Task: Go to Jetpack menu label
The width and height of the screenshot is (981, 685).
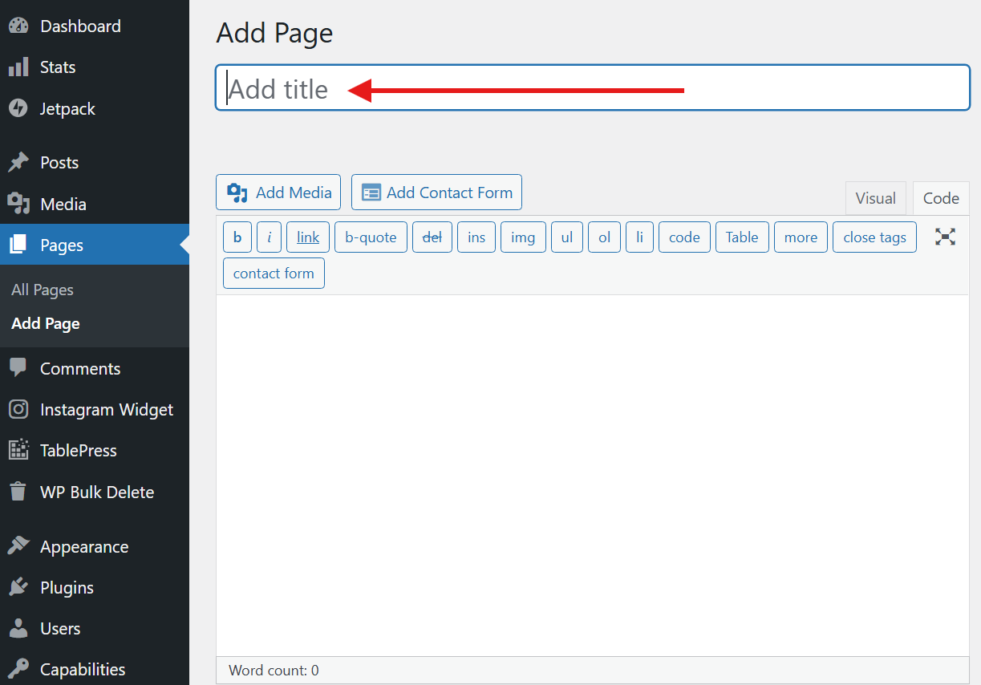Action: [x=67, y=108]
